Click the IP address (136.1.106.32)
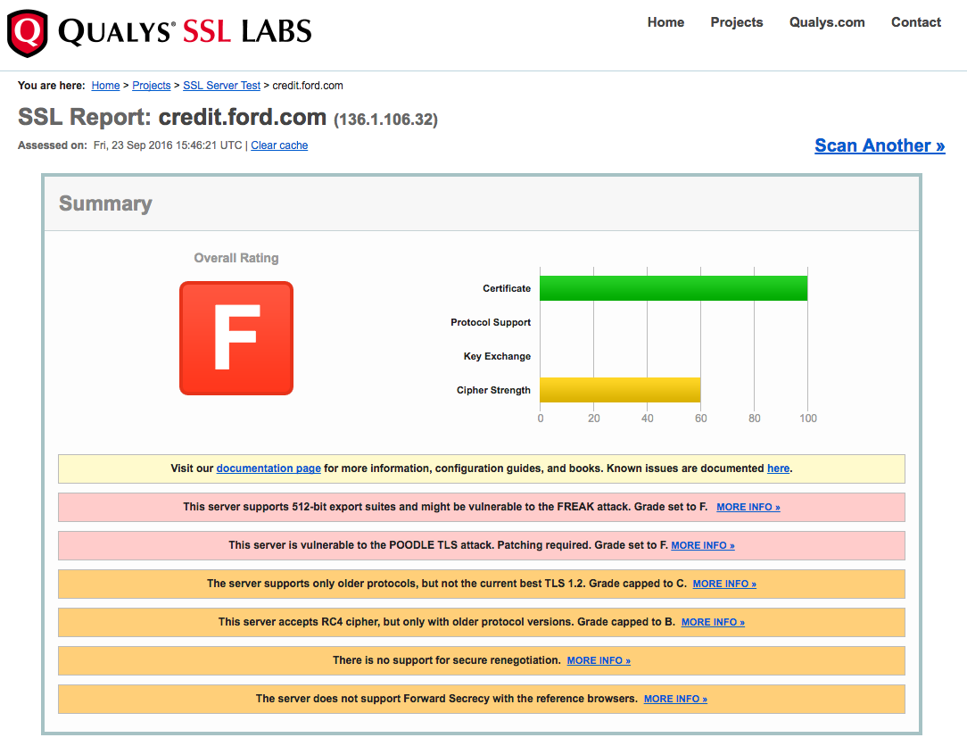 [385, 119]
